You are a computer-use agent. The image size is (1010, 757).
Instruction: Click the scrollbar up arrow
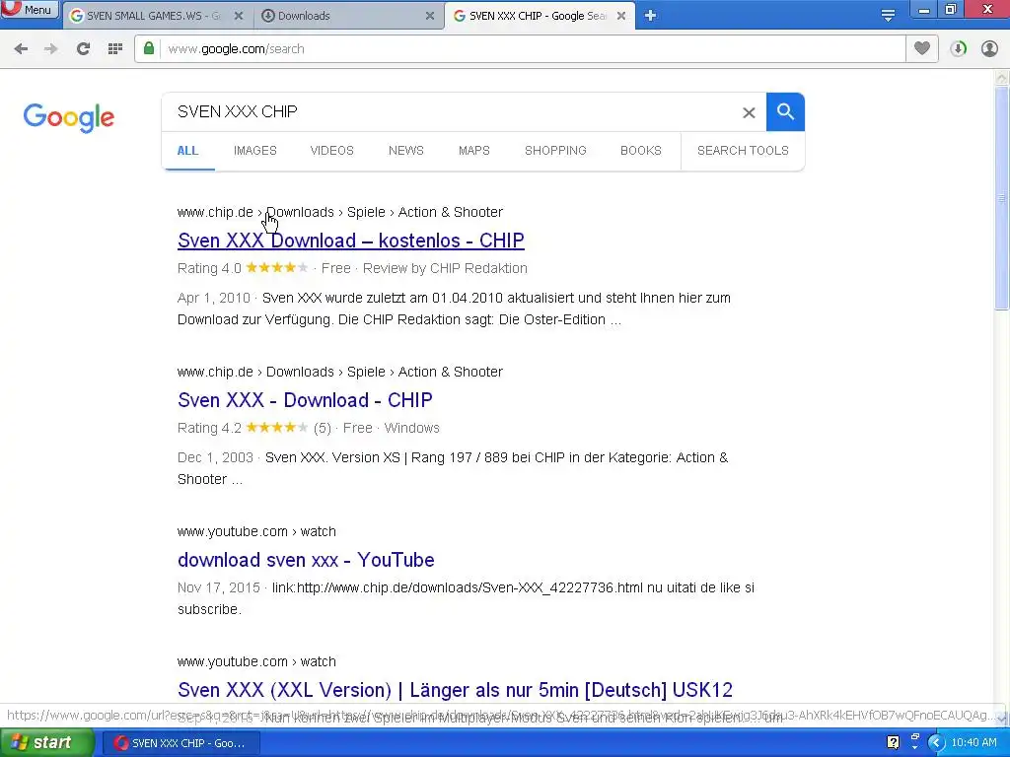(1001, 78)
